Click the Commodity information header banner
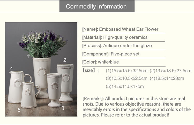 pyautogui.click(x=97, y=6)
